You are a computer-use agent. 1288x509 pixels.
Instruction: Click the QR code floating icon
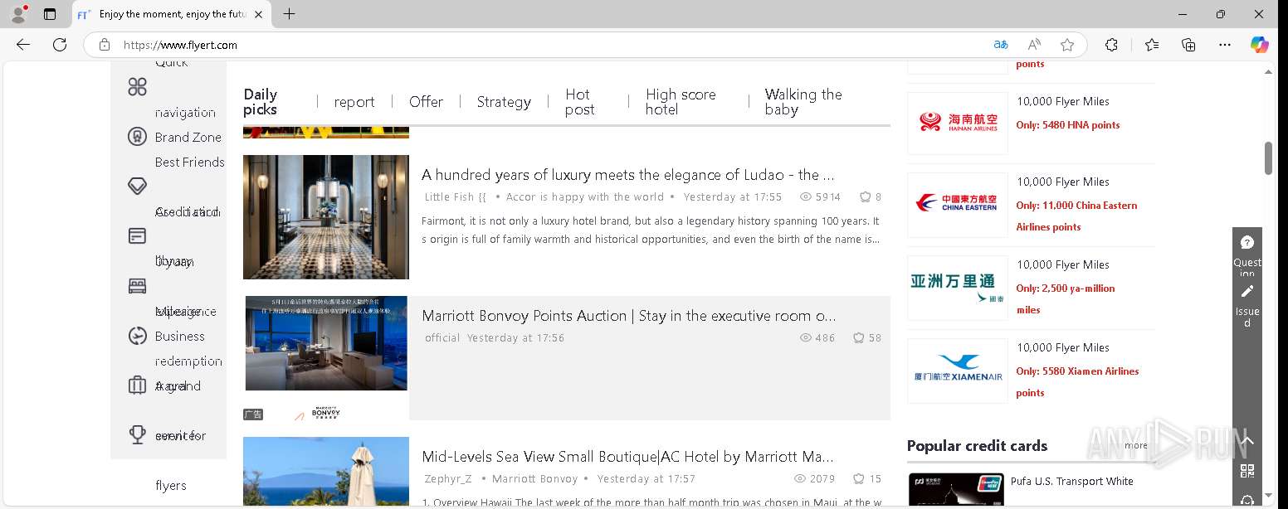pyautogui.click(x=1247, y=471)
